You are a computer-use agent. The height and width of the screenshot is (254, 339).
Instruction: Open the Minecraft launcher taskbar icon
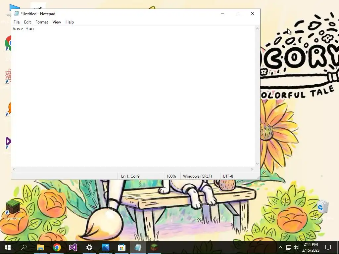pyautogui.click(x=154, y=247)
